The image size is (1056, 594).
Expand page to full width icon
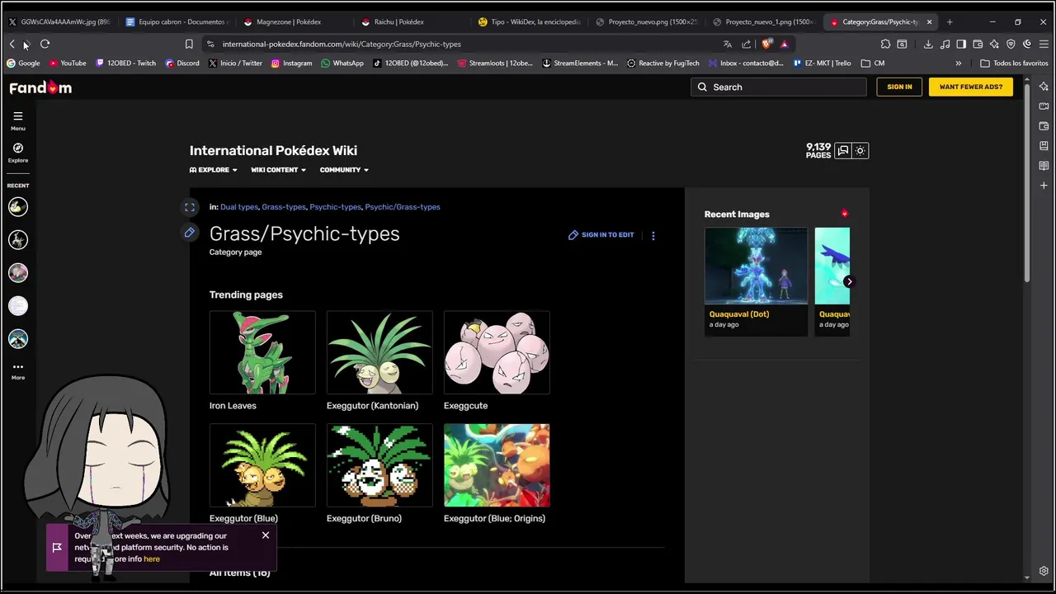tap(190, 207)
